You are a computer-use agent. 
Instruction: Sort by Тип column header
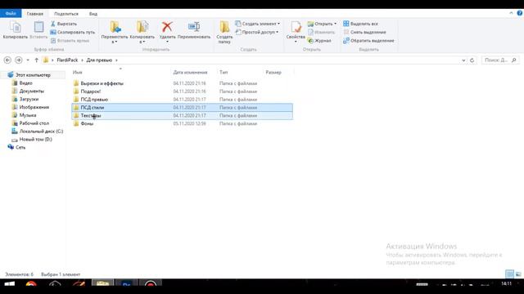[224, 73]
